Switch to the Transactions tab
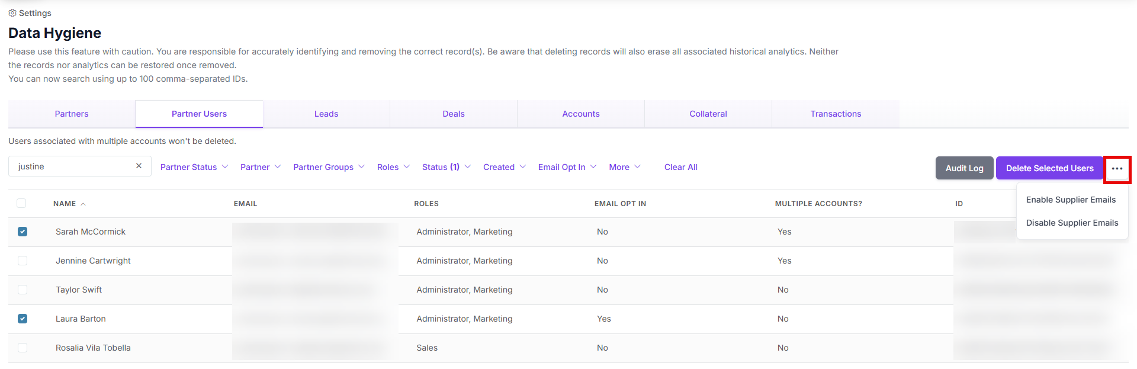1137x369 pixels. [836, 114]
